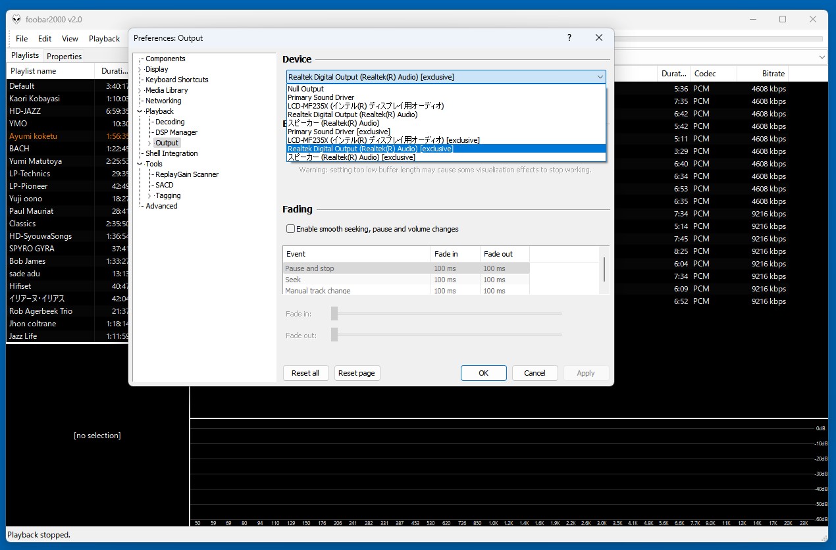Open the Playback menu

(x=104, y=39)
